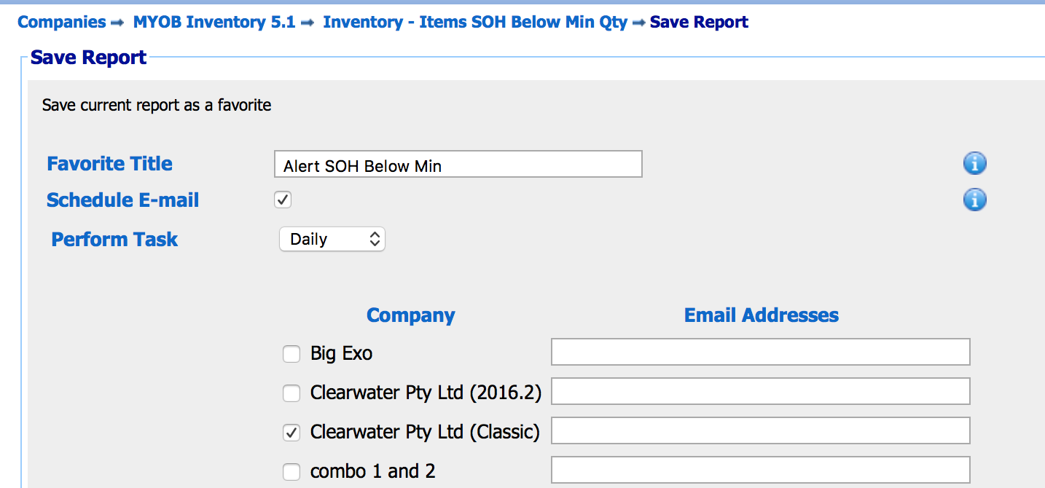
Task: Open MYOB Inventory 5.1 breadcrumb link
Action: (x=214, y=22)
